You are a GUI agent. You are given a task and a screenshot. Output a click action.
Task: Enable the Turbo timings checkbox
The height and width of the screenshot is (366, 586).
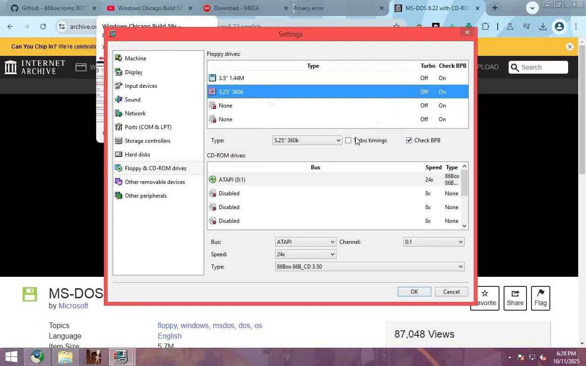(x=348, y=140)
